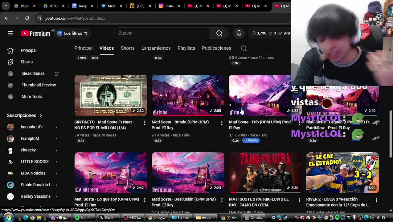Image resolution: width=393 pixels, height=222 pixels.
Task: Open site information icon in address bar
Action: pyautogui.click(x=39, y=18)
